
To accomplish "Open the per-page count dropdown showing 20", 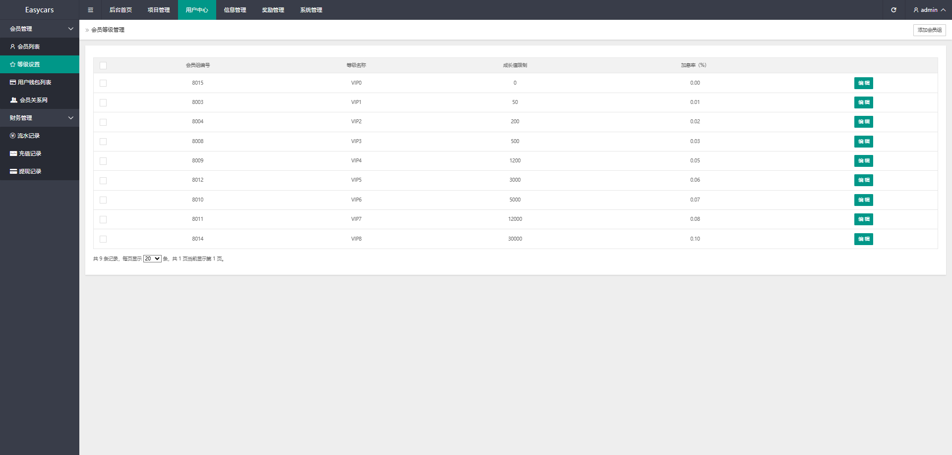I will 152,259.
